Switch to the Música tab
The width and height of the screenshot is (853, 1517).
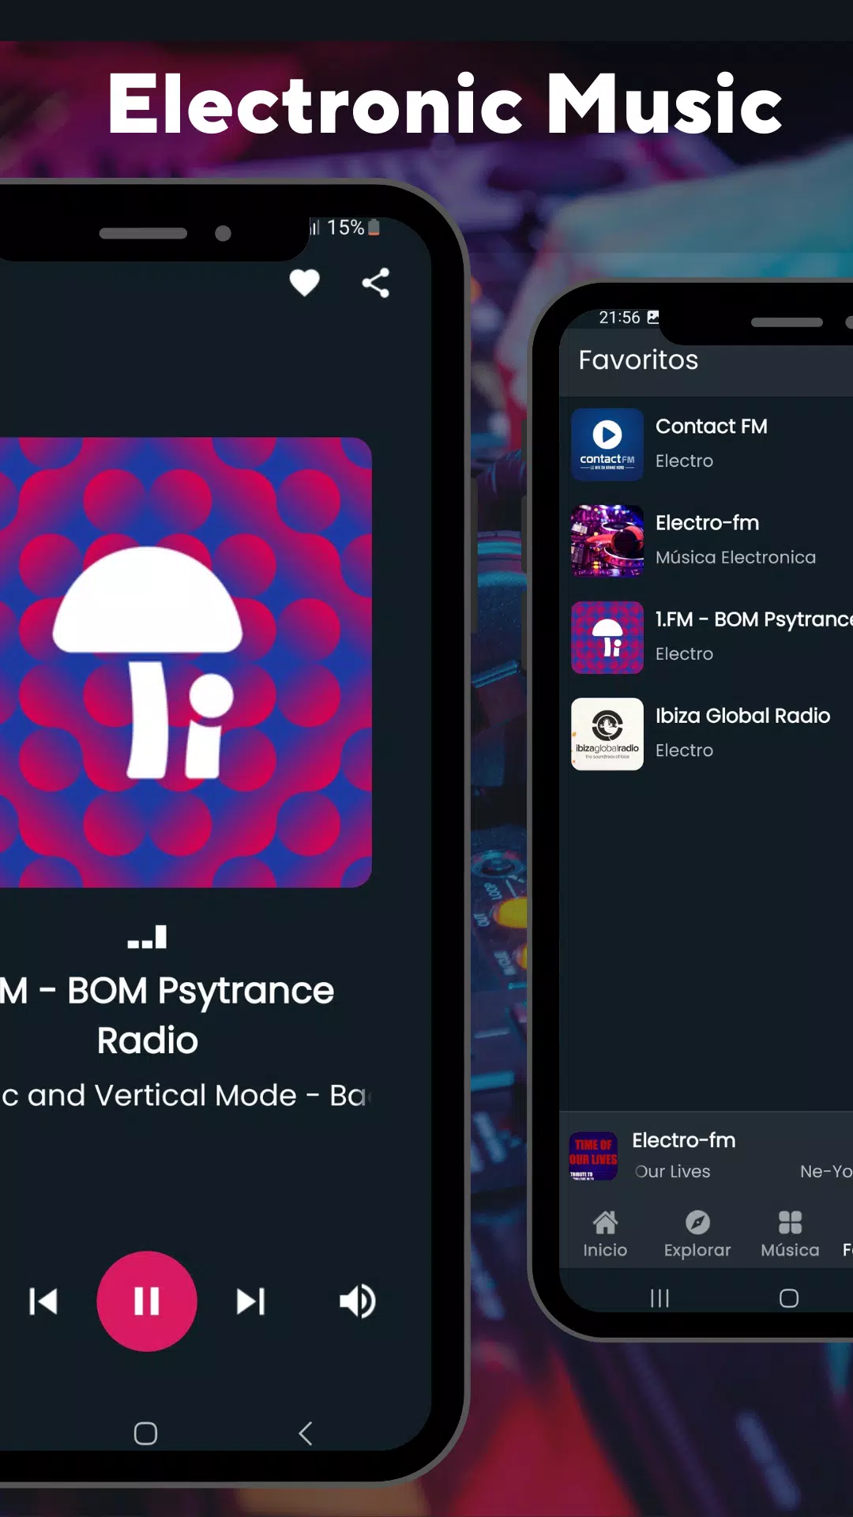point(790,1233)
